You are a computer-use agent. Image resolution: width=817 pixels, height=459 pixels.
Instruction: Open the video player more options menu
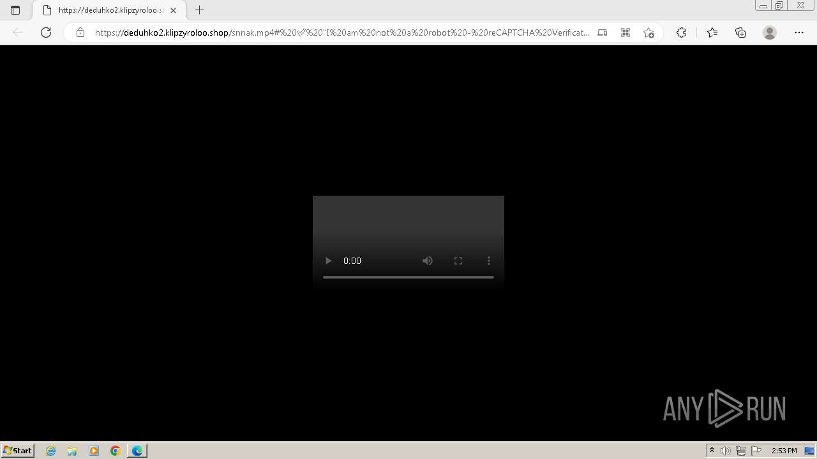coord(489,261)
